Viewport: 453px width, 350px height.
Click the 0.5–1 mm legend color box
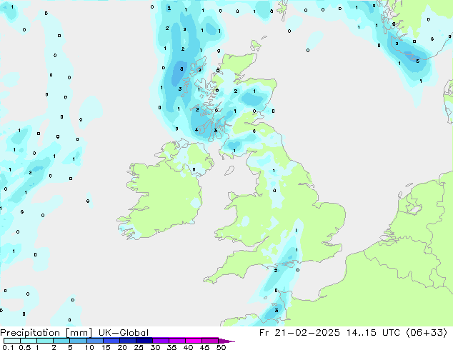point(29,341)
